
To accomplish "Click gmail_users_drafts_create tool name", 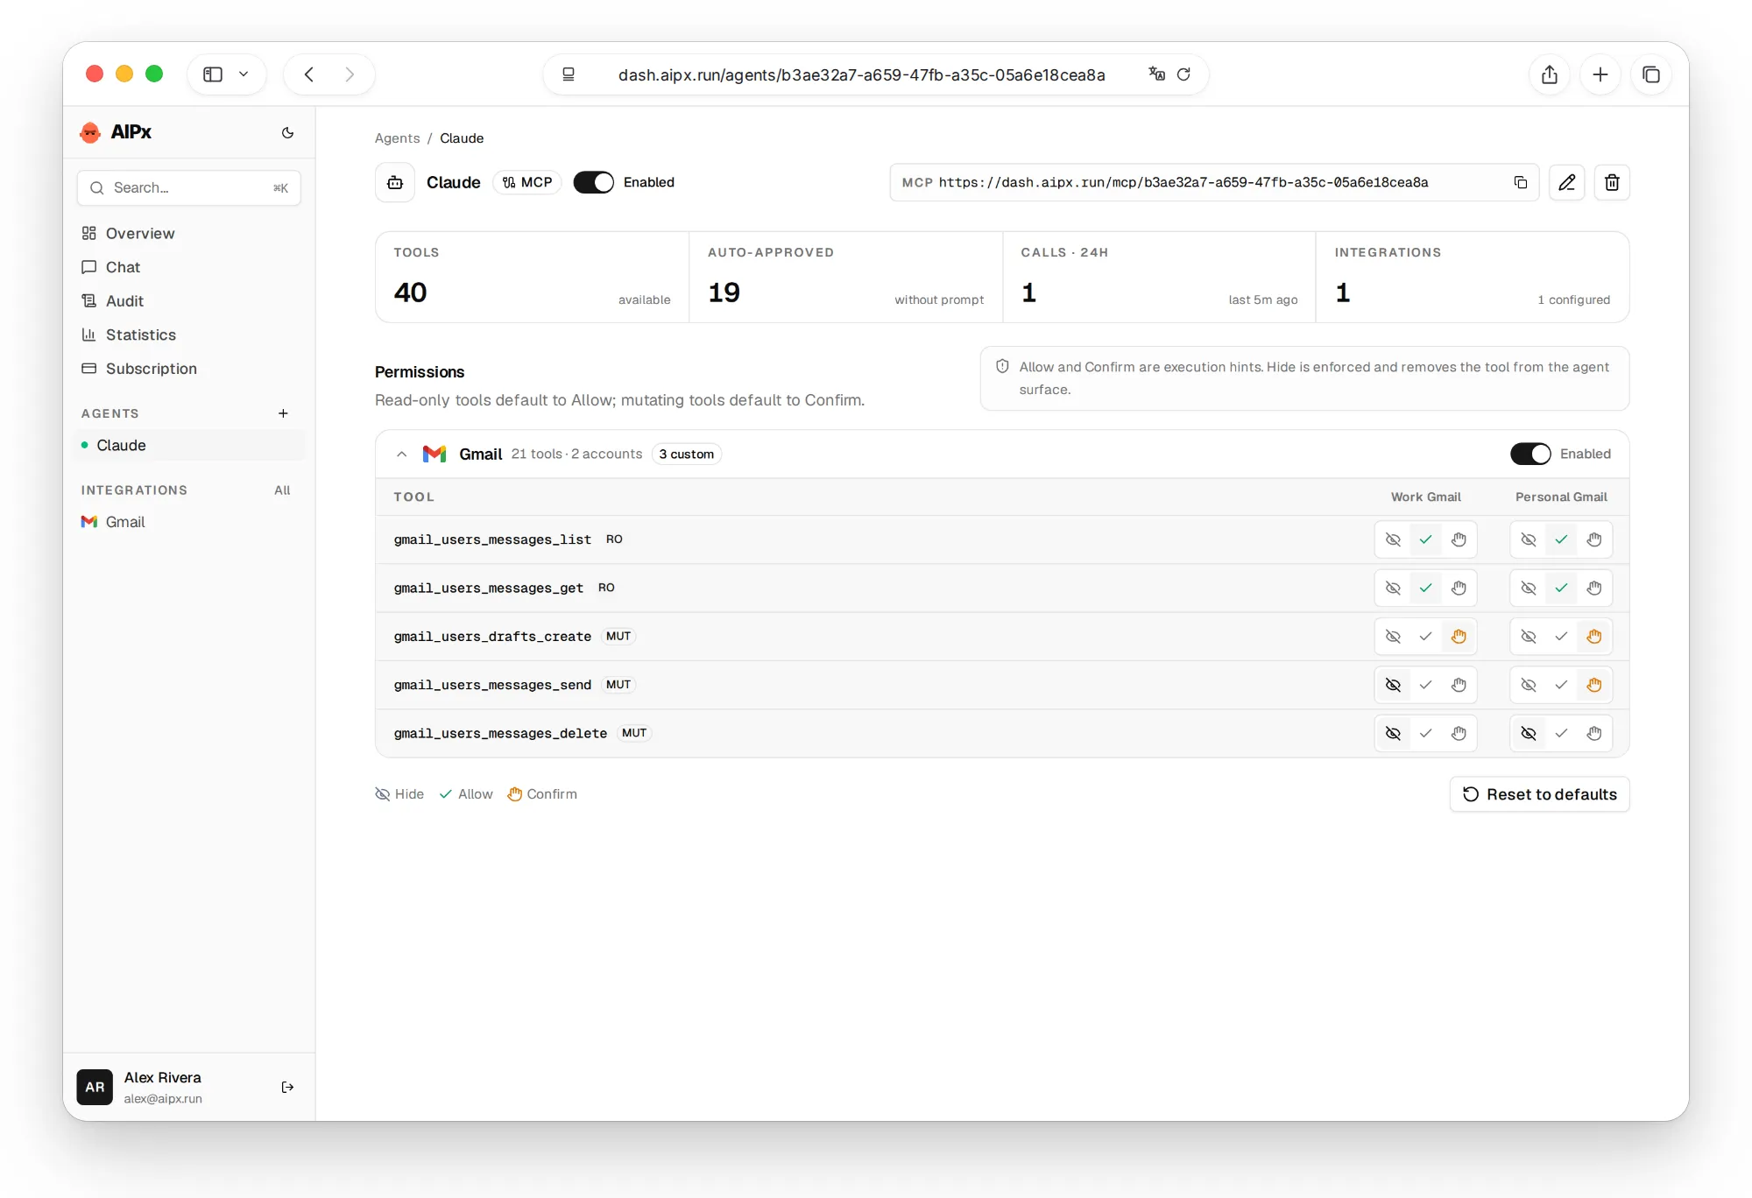I will click(x=492, y=637).
